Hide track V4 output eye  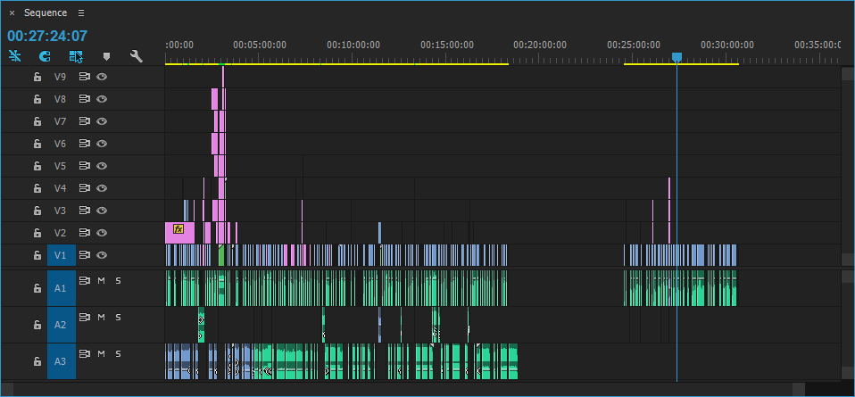coord(102,188)
